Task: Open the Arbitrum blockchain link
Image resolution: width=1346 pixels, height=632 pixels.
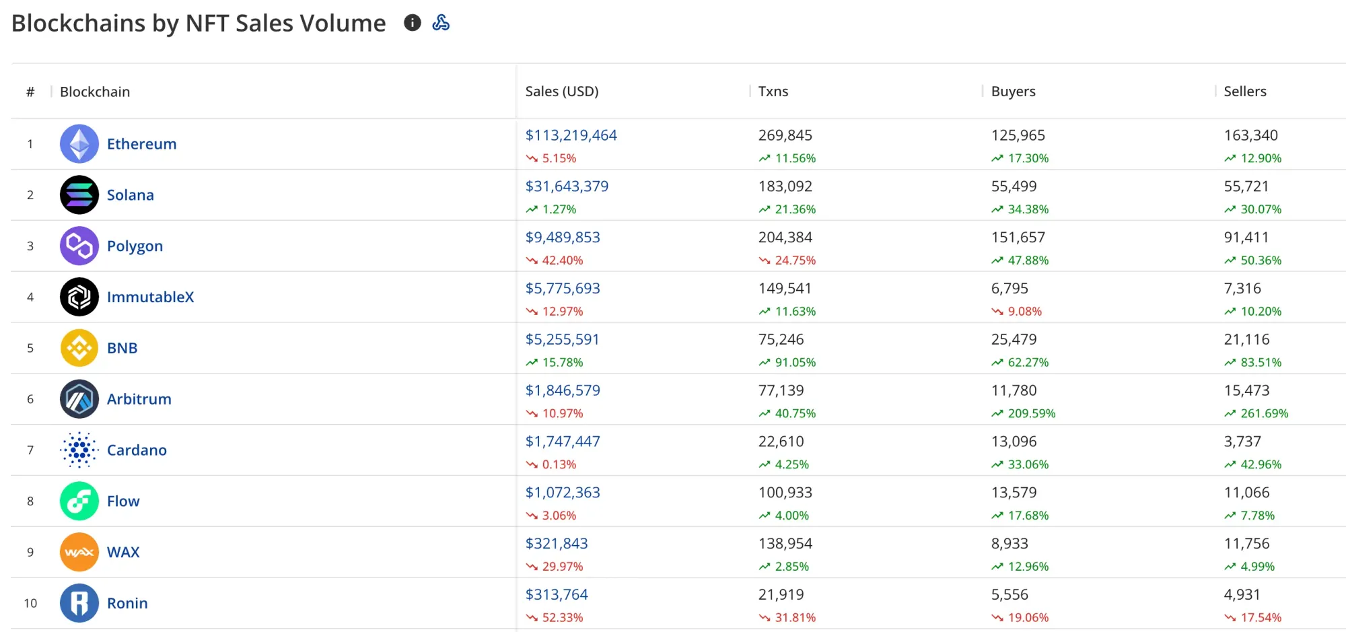Action: click(x=139, y=399)
